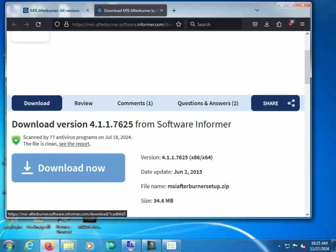Open Save to Pocket icon
Viewport: 336px width, 252px height.
255,24
